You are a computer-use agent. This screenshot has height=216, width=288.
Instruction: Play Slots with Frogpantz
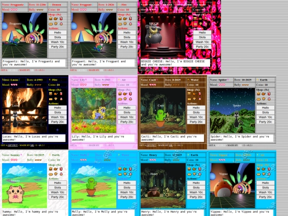pyautogui.click(x=58, y=37)
